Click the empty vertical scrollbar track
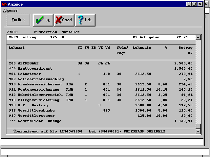210x157 pixels. point(198,82)
